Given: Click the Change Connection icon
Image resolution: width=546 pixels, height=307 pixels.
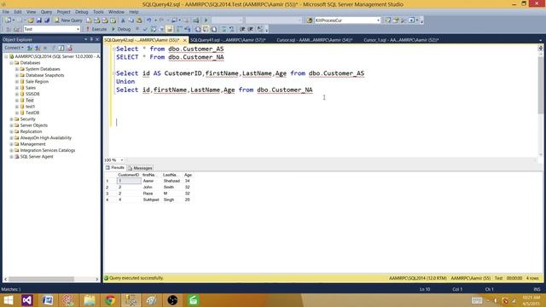Looking at the screenshot, I should [16, 29].
